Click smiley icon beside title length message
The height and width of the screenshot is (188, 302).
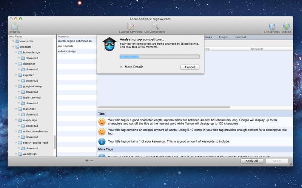click(102, 122)
